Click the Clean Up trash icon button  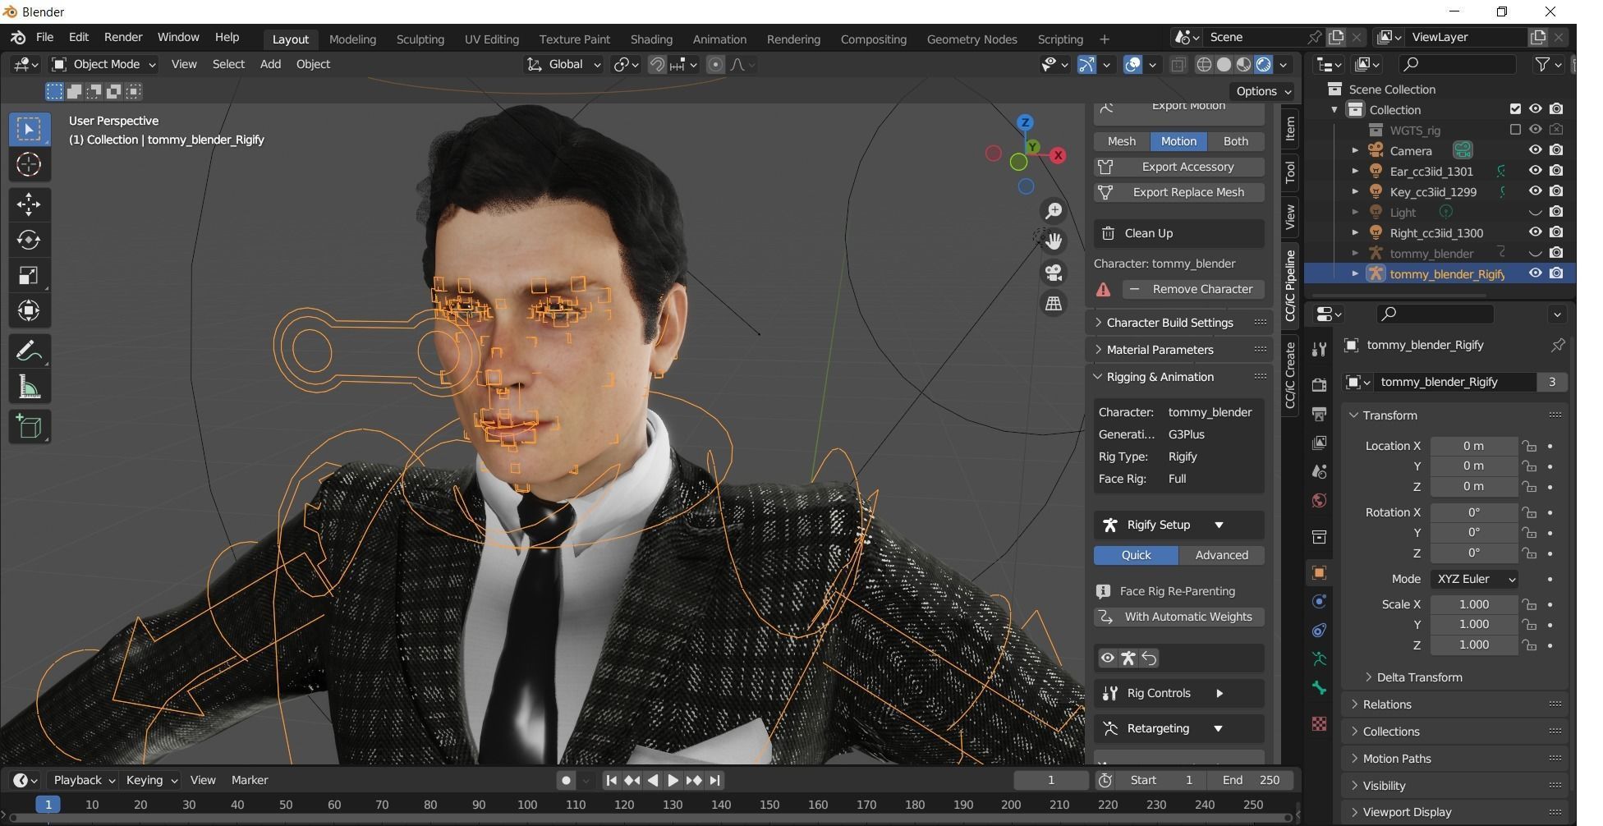click(1178, 233)
